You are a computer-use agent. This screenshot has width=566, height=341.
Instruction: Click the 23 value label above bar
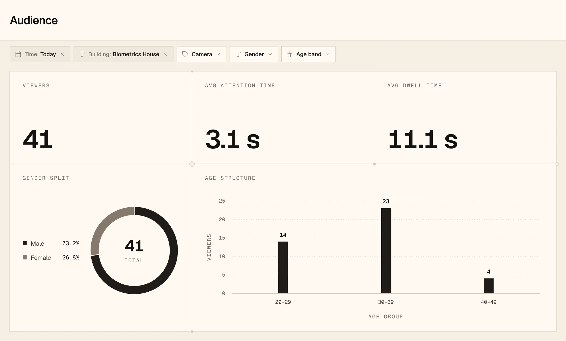tap(386, 201)
